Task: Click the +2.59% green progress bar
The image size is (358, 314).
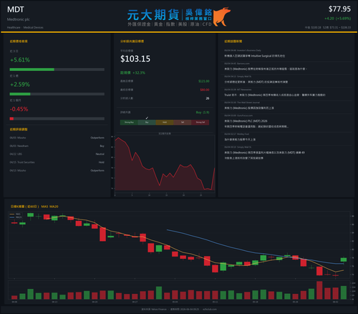Action: tap(20, 94)
